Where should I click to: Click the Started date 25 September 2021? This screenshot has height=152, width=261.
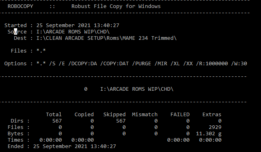[63, 25]
